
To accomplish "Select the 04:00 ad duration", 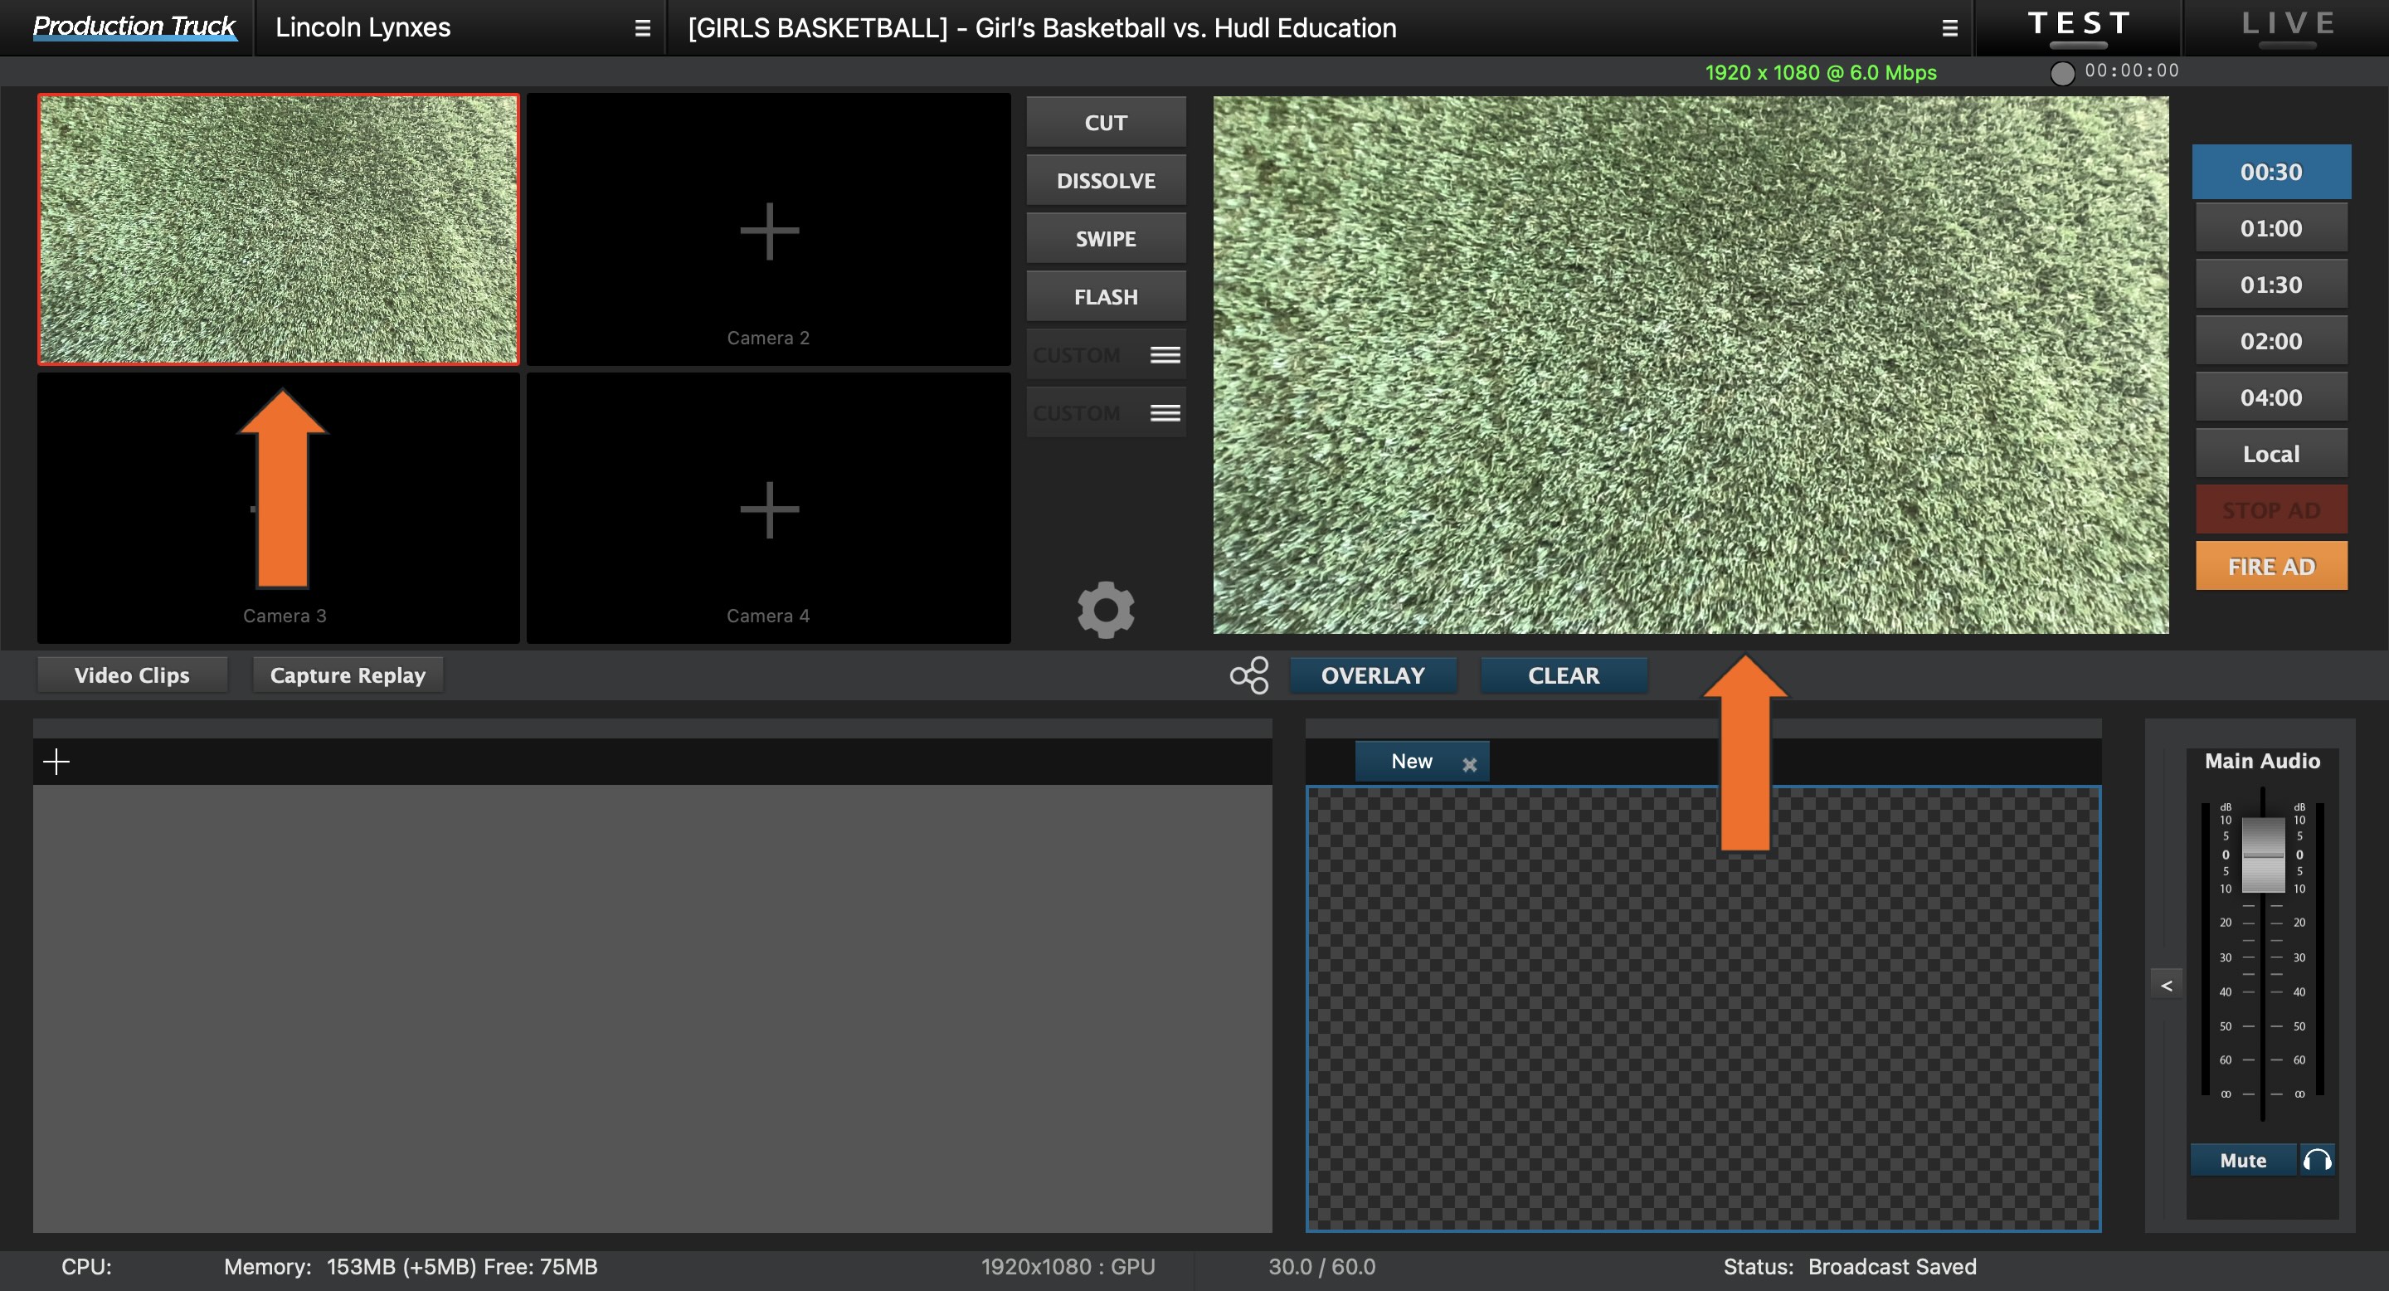I will [x=2271, y=398].
